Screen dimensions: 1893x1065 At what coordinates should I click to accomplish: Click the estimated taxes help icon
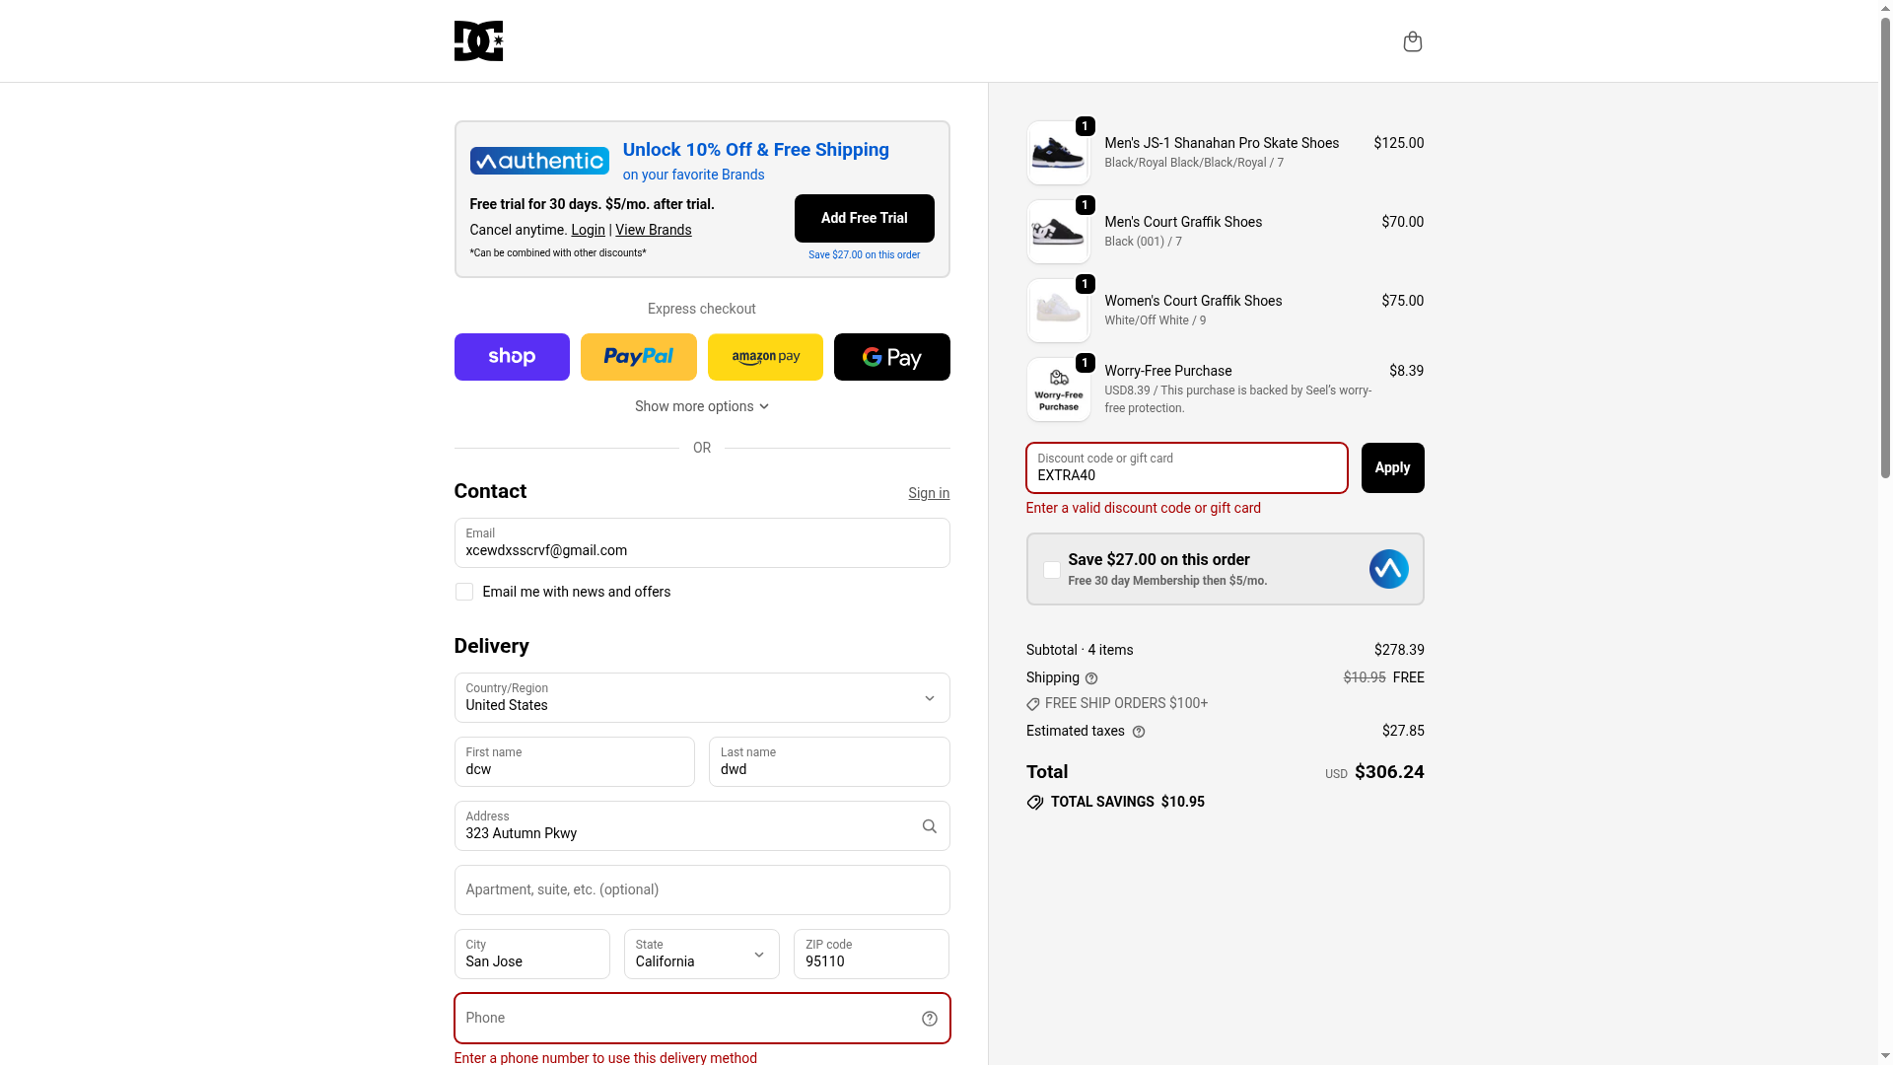click(1139, 732)
